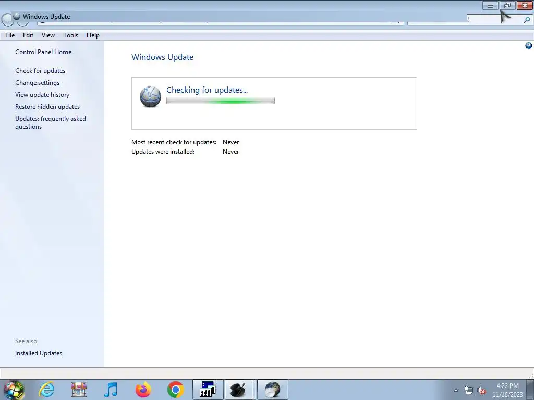Switch to the console keypad taskbar app
This screenshot has height=400, width=534.
coord(208,390)
